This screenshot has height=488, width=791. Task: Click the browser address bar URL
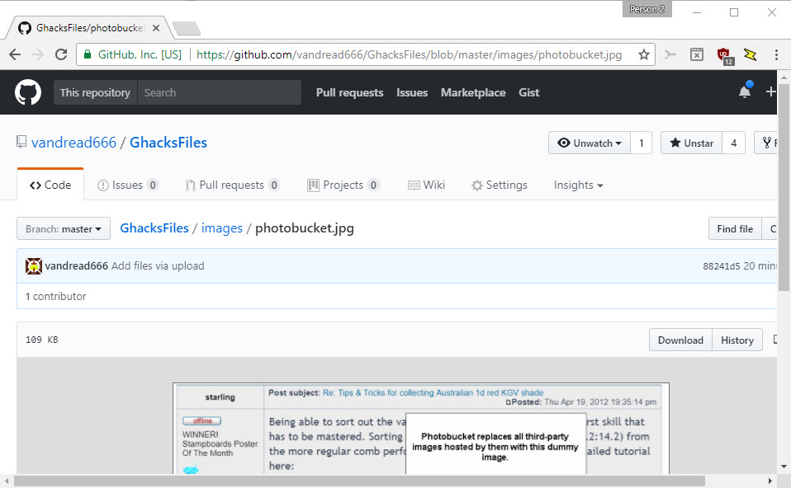[x=409, y=54]
